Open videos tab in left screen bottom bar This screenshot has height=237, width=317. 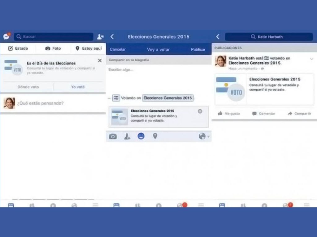(x=53, y=205)
